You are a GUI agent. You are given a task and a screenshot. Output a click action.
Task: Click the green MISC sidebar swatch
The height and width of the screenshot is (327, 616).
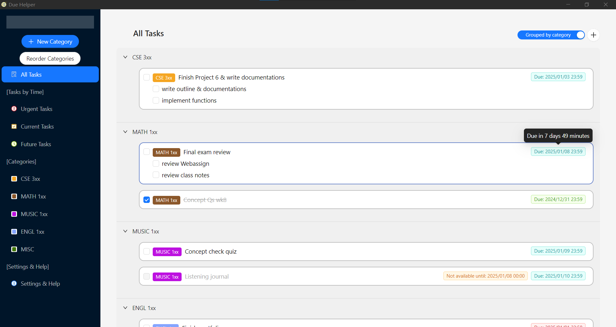point(14,249)
